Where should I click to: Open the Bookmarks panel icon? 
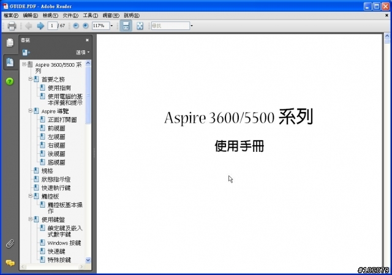(x=10, y=62)
